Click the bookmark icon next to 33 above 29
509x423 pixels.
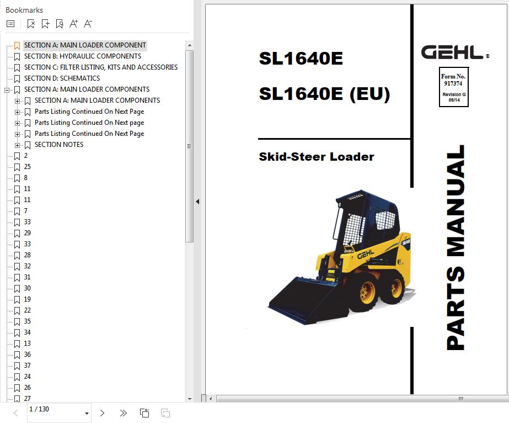tap(17, 223)
